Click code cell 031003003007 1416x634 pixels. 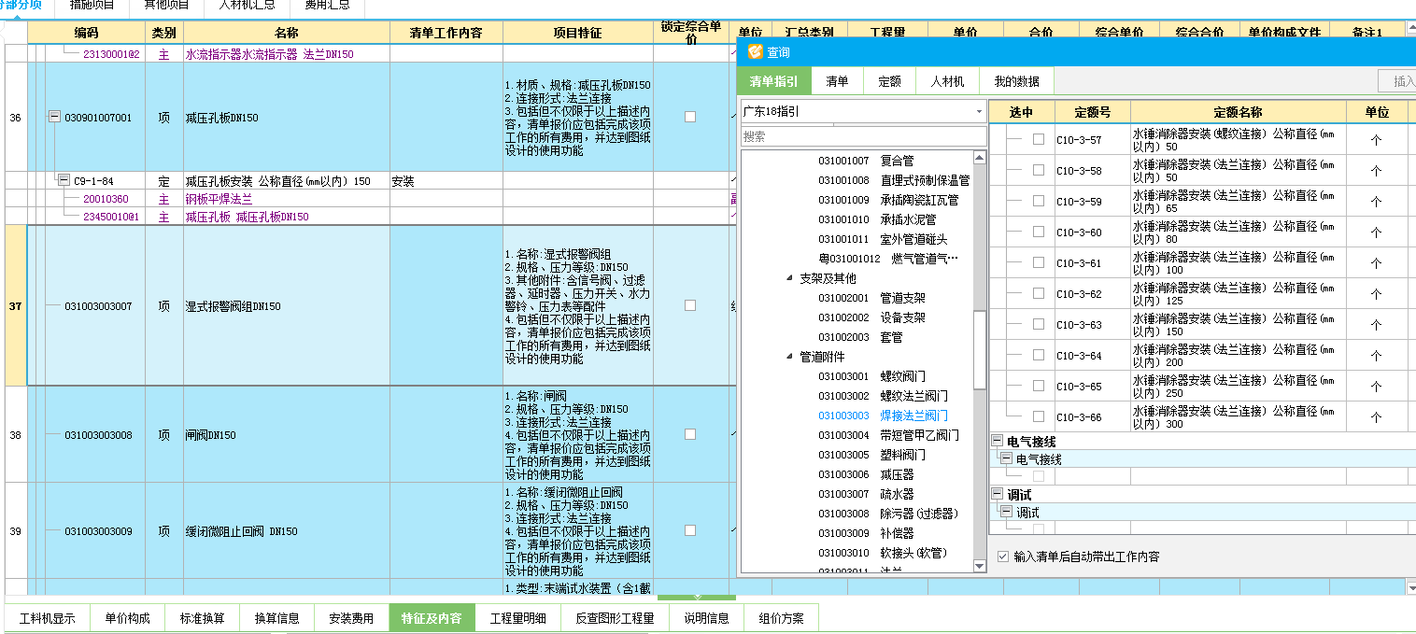click(x=98, y=306)
